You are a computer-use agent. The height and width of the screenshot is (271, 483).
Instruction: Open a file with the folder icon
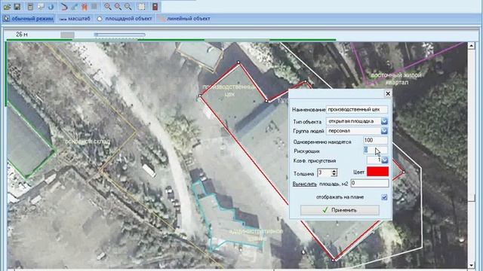pyautogui.click(x=7, y=7)
